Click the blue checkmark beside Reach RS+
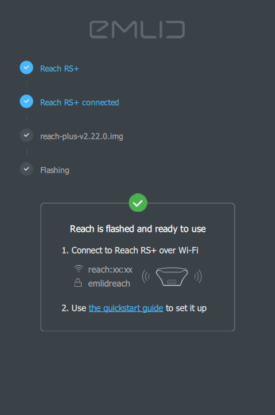The width and height of the screenshot is (275, 415). [27, 68]
